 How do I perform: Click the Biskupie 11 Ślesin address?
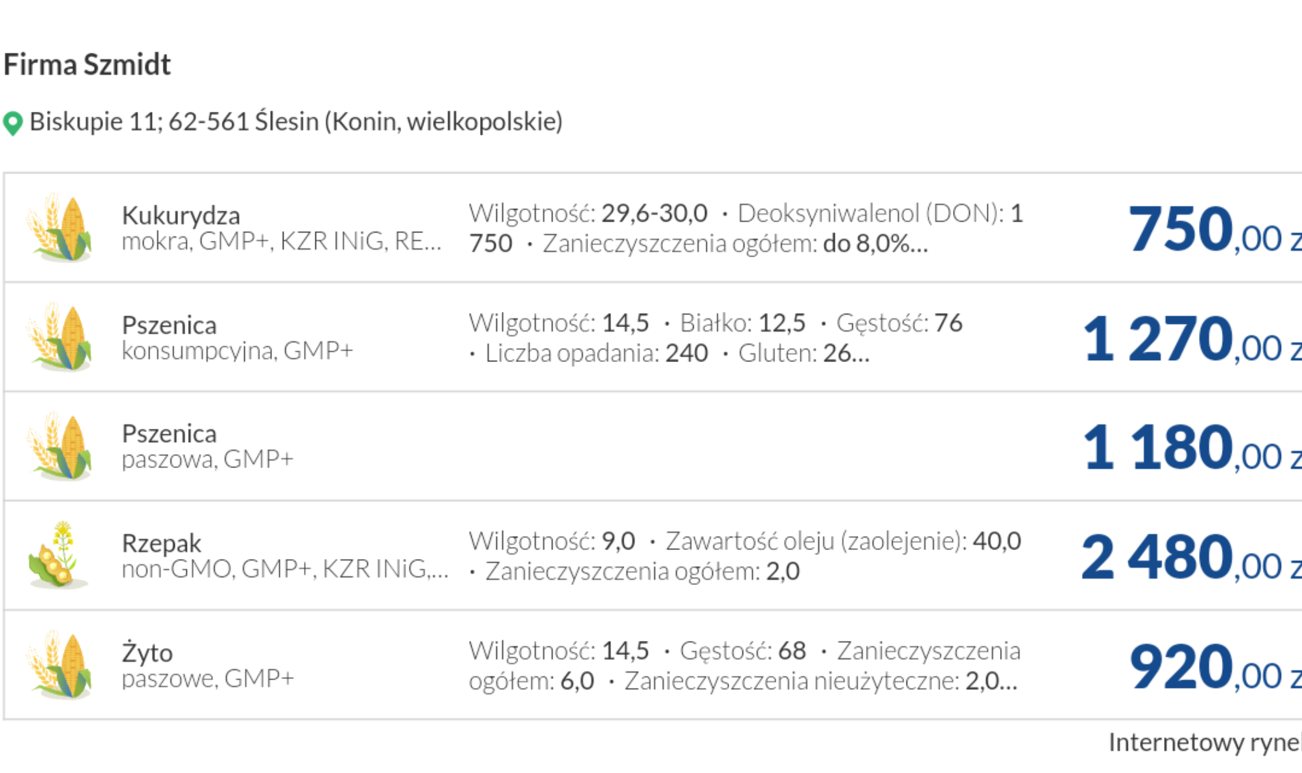point(296,121)
